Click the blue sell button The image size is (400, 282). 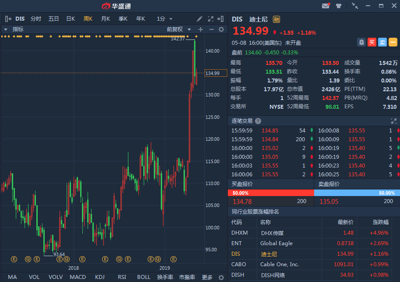[382, 42]
